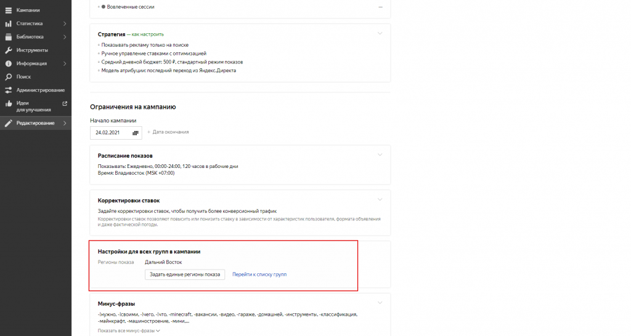Viewport: 631px width, 336px height.
Task: Follow the Перейти к списку групп link
Action: (x=259, y=274)
